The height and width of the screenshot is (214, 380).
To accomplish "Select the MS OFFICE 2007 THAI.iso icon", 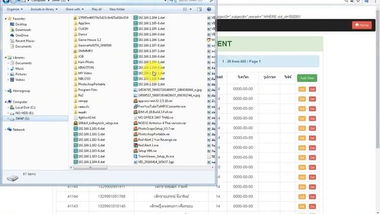I will [x=135, y=118].
